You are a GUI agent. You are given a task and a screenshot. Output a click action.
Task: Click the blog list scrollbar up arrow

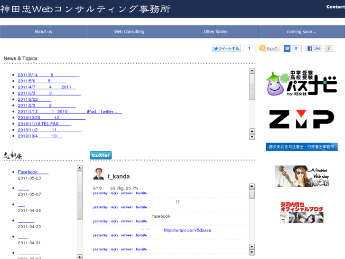80,168
